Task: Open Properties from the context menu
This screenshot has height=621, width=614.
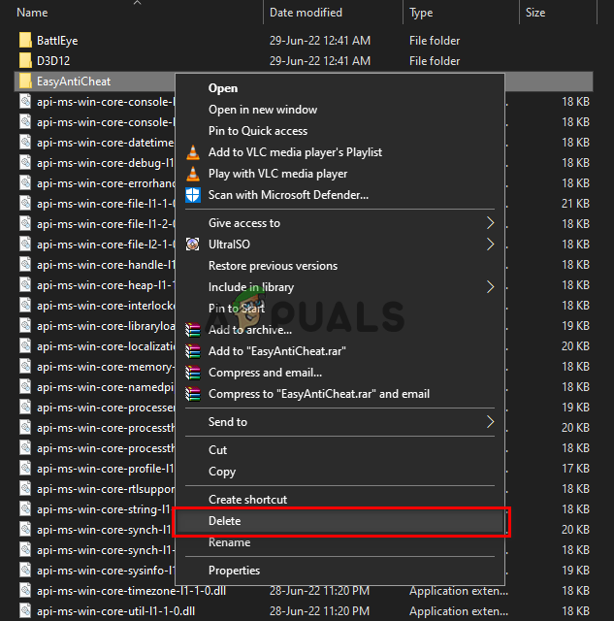Action: click(234, 571)
